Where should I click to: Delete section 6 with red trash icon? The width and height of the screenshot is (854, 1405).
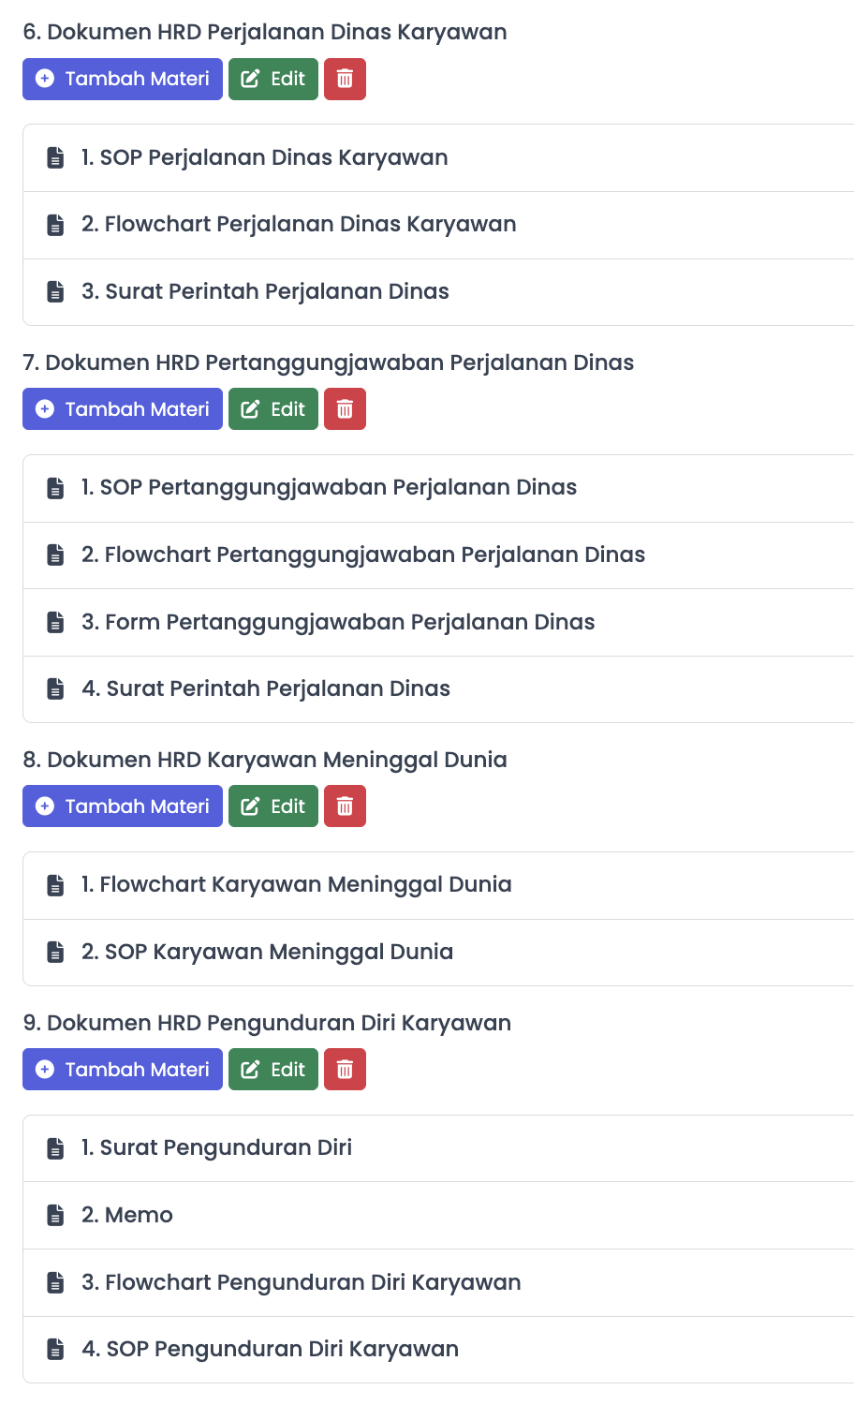coord(345,79)
